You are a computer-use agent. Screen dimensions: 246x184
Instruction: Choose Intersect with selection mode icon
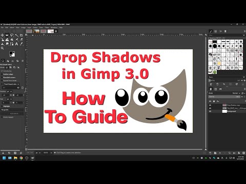(x=18, y=67)
